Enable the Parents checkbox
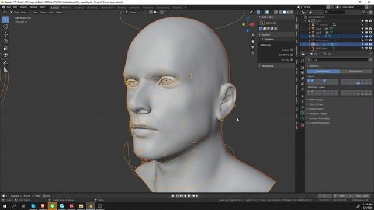 coord(292,60)
